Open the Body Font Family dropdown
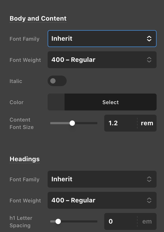The width and height of the screenshot is (164, 232). point(102,39)
